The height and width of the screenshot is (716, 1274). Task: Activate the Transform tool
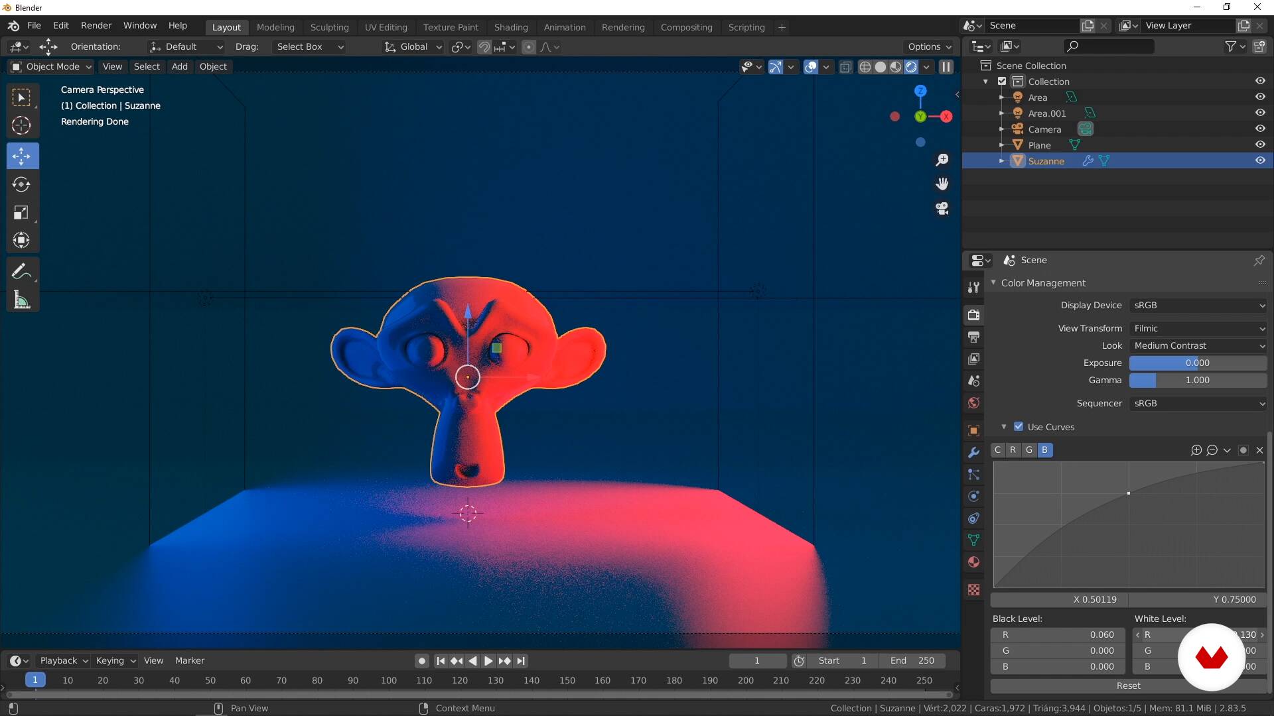21,240
